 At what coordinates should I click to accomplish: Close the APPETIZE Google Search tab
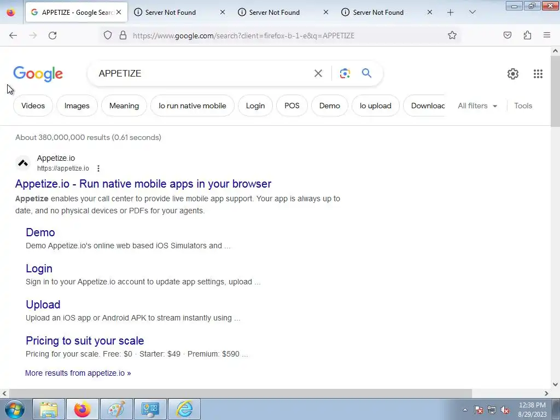coord(119,13)
